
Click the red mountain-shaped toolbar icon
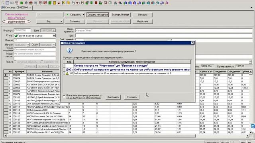pyautogui.click(x=59, y=3)
